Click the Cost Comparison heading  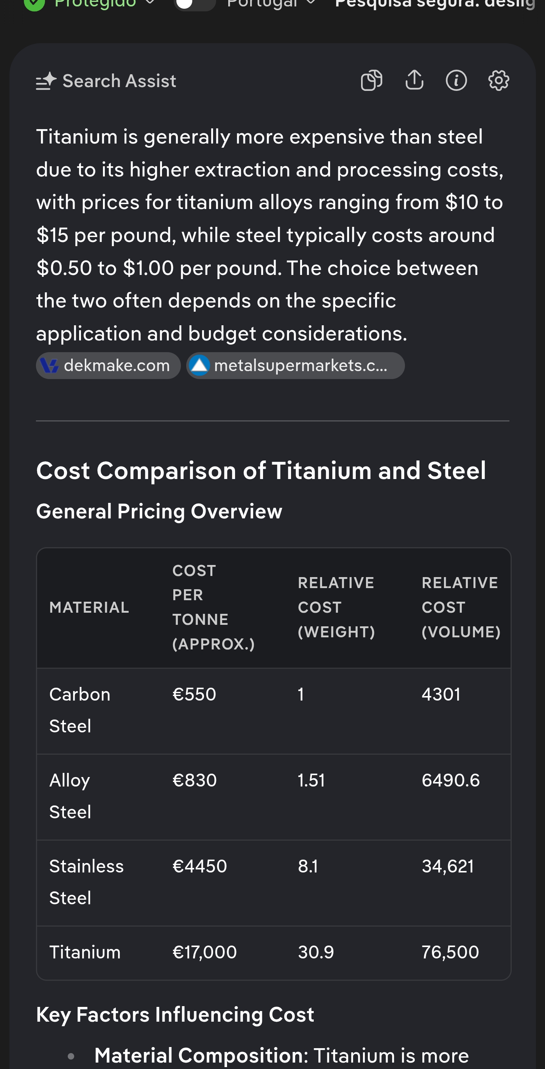pos(260,471)
